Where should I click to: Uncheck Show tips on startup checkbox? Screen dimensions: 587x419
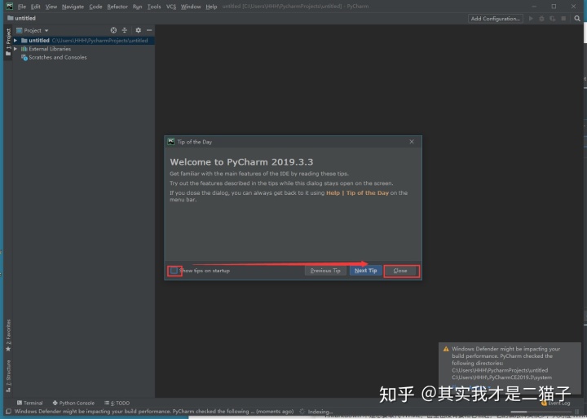tap(174, 271)
